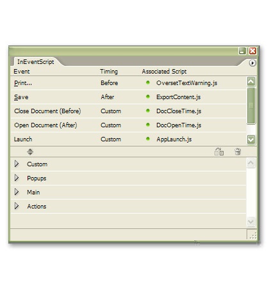Select the Open Document (After) event
This screenshot has height=307, width=269.
tap(128, 125)
